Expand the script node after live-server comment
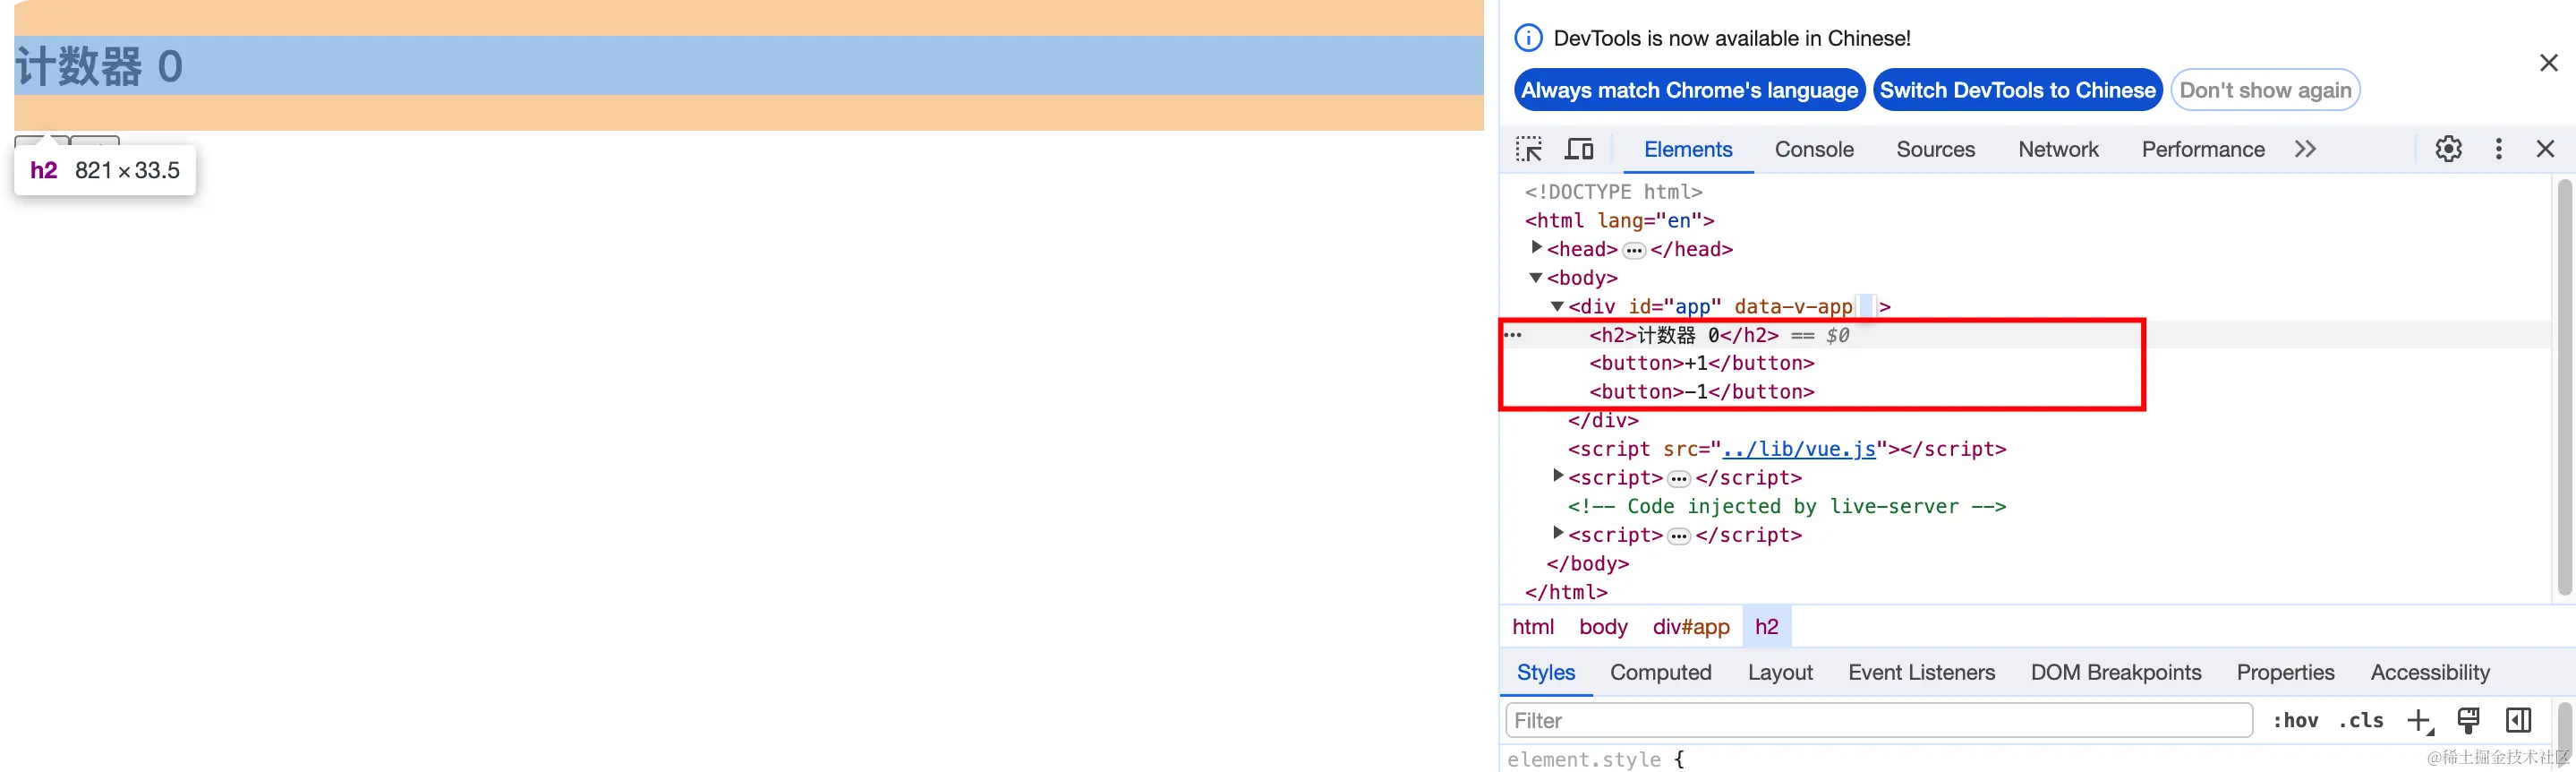The width and height of the screenshot is (2576, 772). (1557, 533)
